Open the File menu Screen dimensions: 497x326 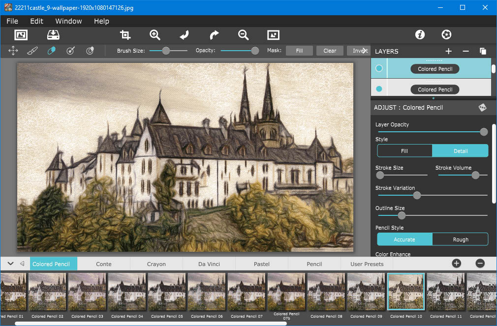pos(12,21)
